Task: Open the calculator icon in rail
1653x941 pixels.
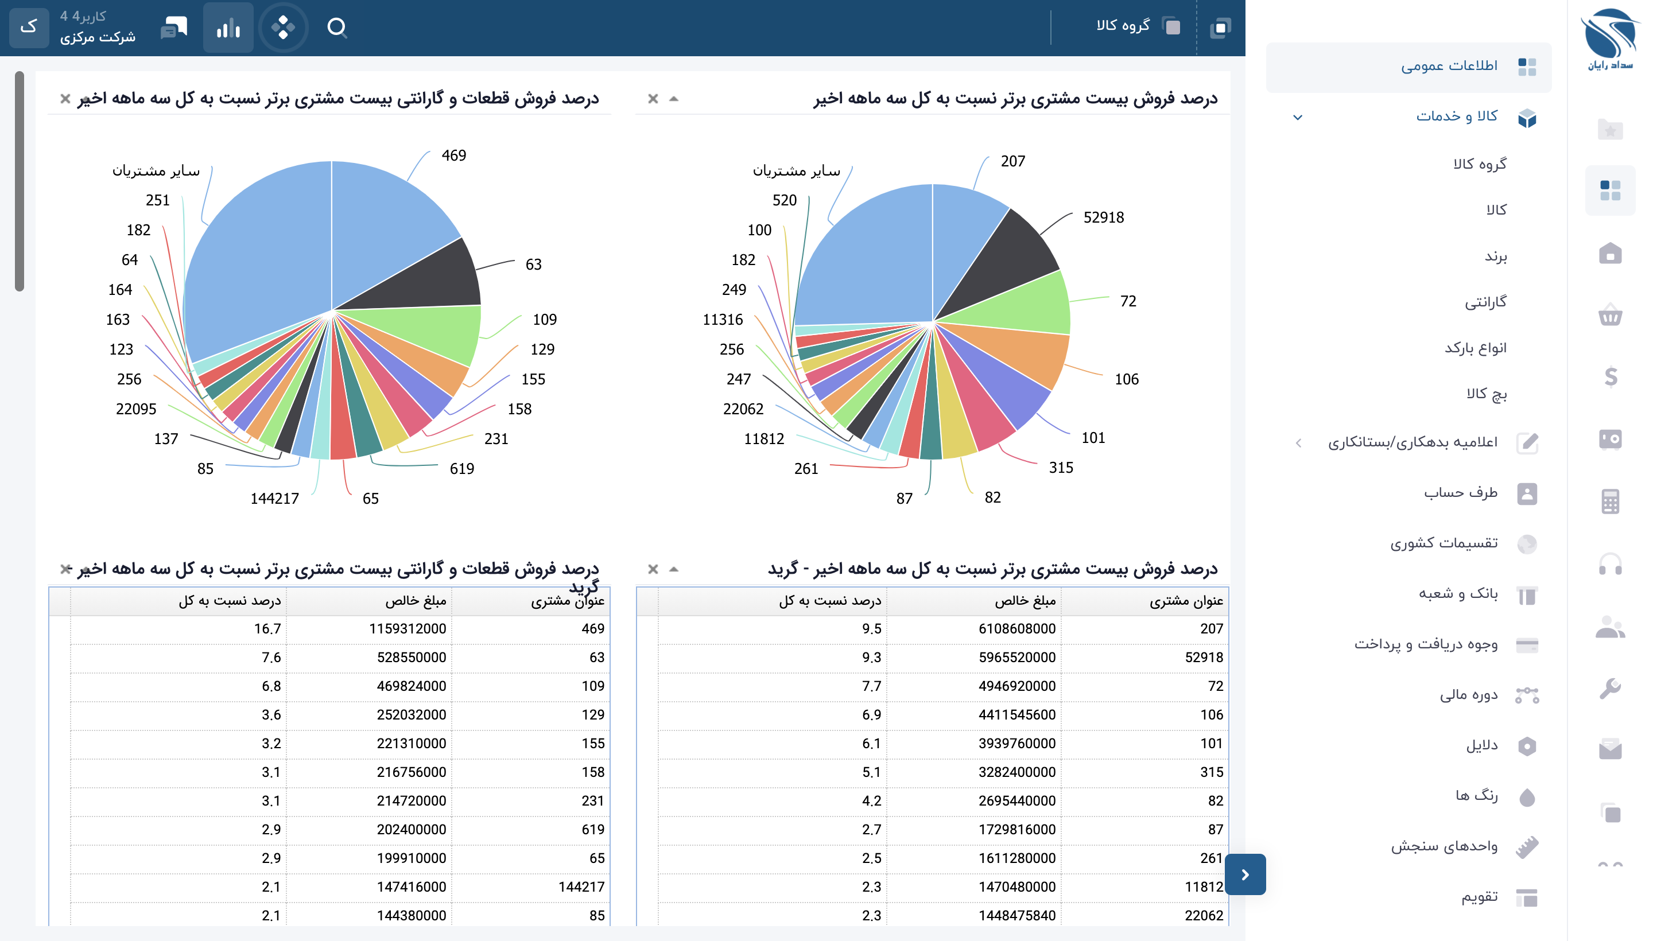Action: [x=1610, y=501]
